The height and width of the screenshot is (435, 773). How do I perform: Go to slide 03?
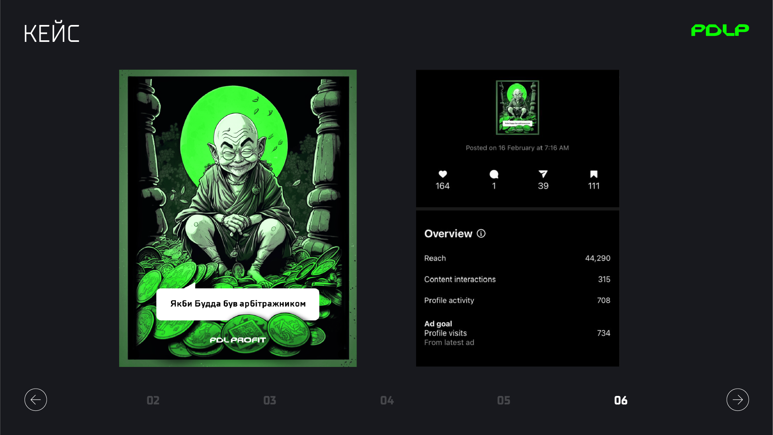pyautogui.click(x=270, y=400)
